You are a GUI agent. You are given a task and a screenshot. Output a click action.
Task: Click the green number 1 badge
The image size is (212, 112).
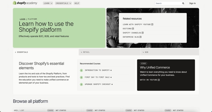[81, 70]
